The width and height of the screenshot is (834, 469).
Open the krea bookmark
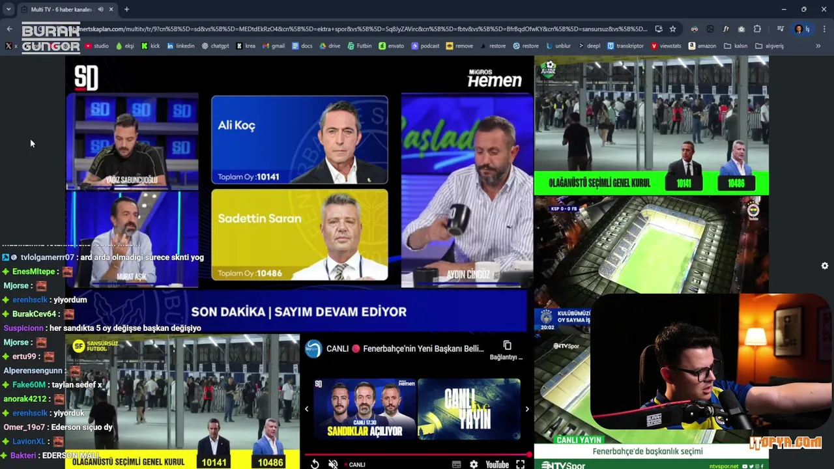click(x=246, y=46)
